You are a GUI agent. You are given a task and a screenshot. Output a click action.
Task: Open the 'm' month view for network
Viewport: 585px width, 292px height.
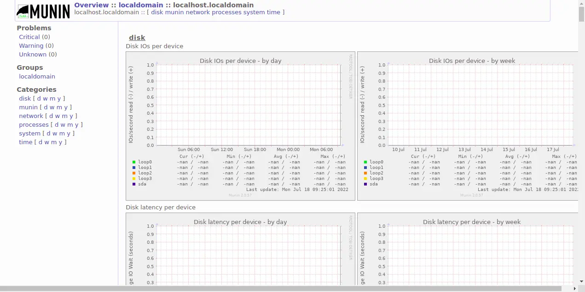click(65, 116)
